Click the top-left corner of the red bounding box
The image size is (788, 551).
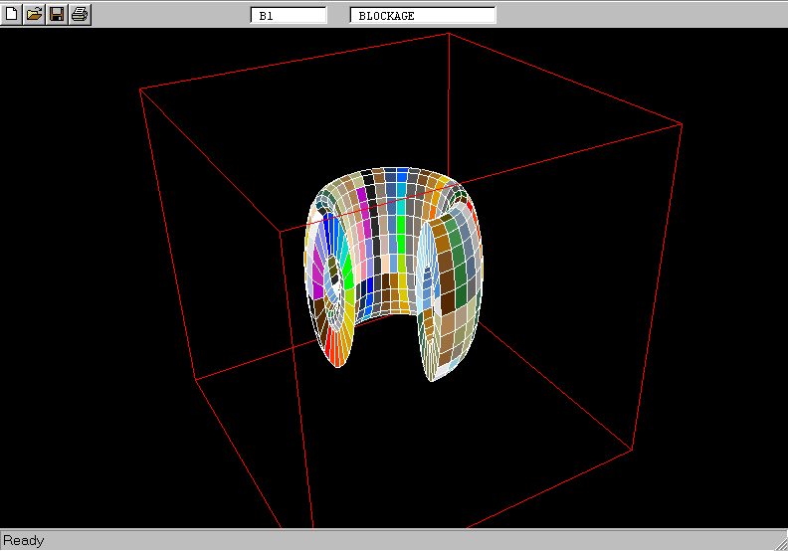tap(140, 90)
